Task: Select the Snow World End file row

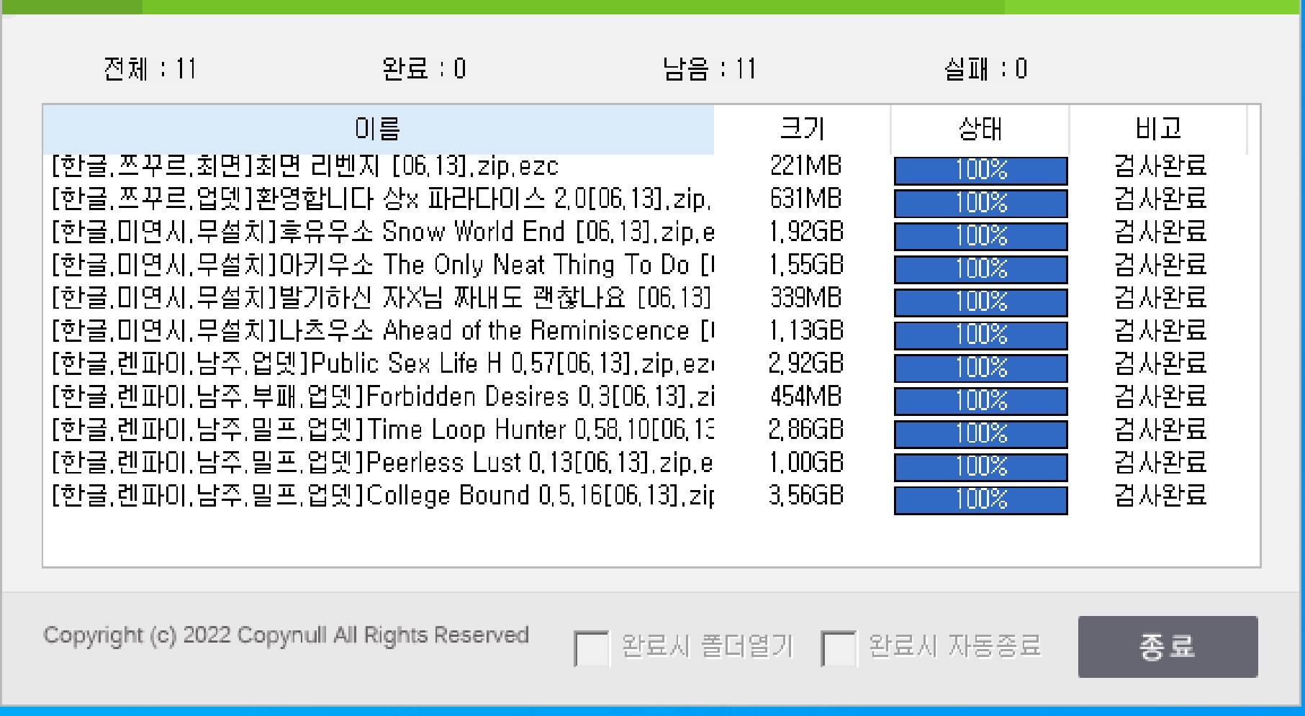Action: [381, 232]
